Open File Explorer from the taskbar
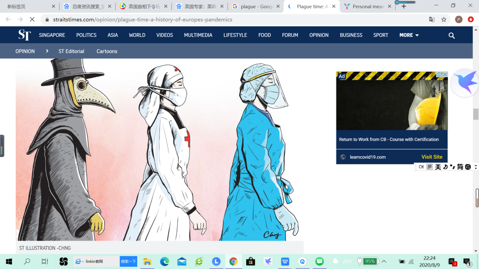The width and height of the screenshot is (479, 269). click(x=147, y=261)
